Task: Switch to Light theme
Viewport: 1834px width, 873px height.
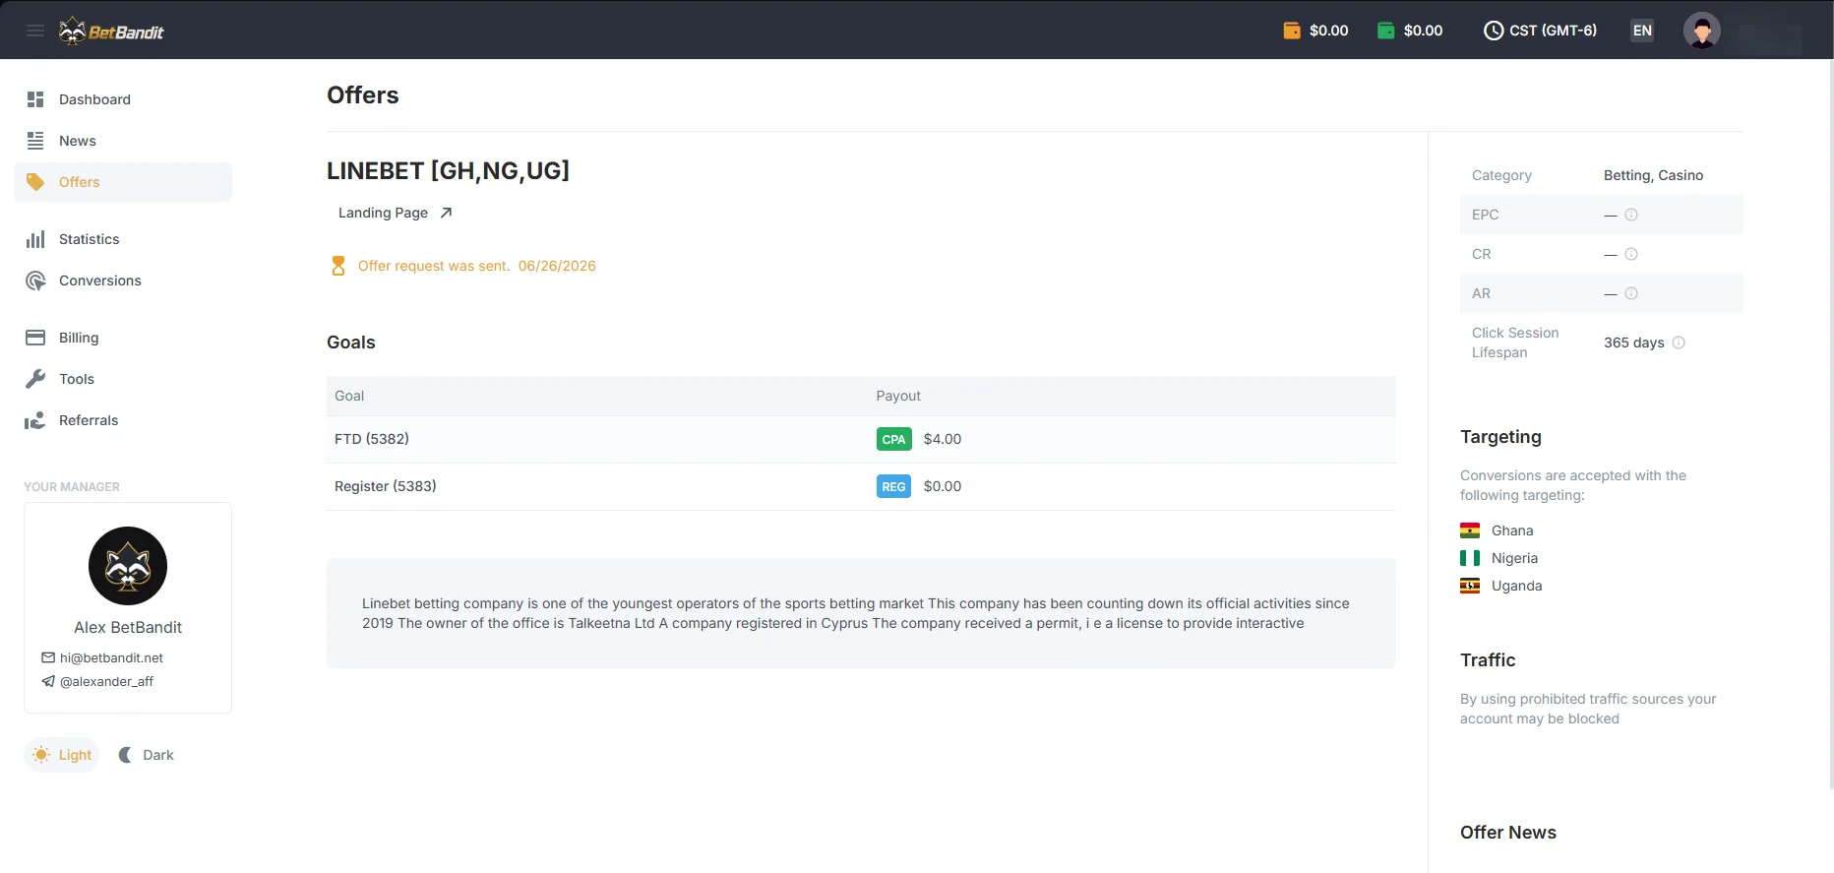Action: (x=62, y=755)
